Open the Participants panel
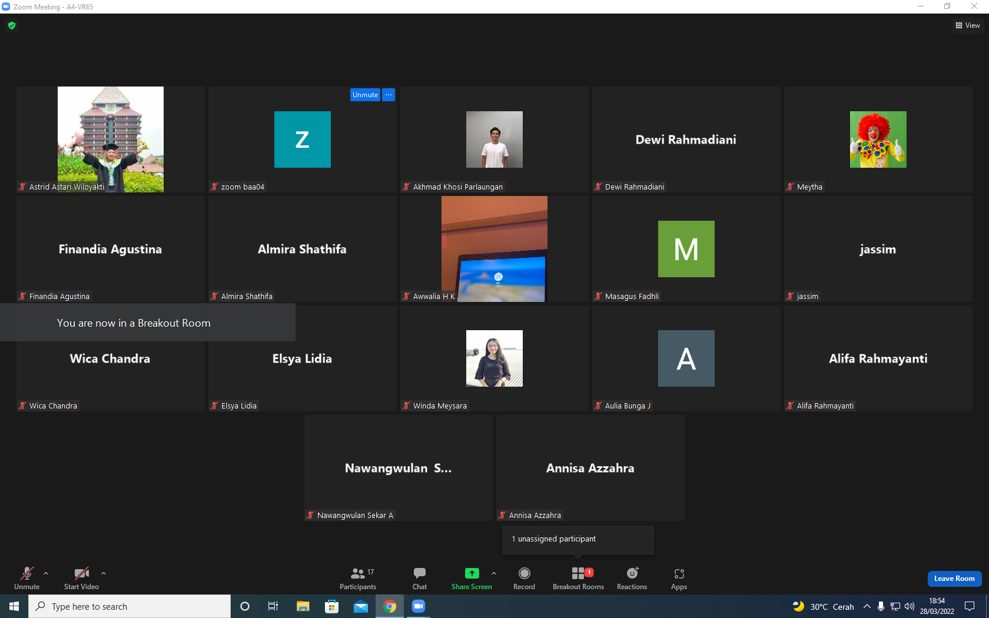989x618 pixels. click(x=358, y=579)
